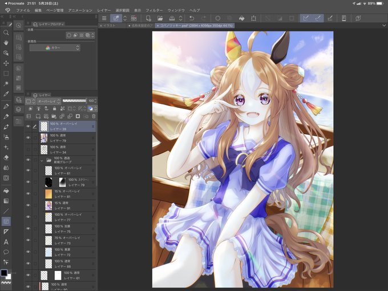The height and width of the screenshot is (291, 388).
Task: Click the New canvas icon
Action: 148,18
